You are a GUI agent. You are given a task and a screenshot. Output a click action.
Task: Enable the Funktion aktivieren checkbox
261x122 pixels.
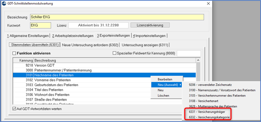[x=14, y=54]
